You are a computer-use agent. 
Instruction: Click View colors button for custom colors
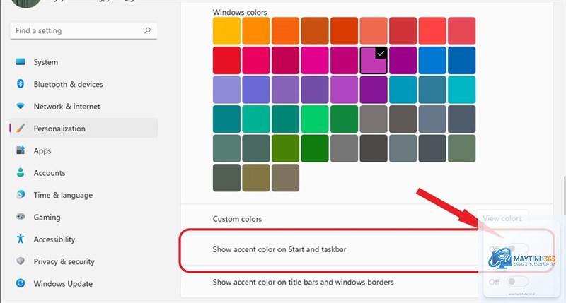[x=502, y=219]
